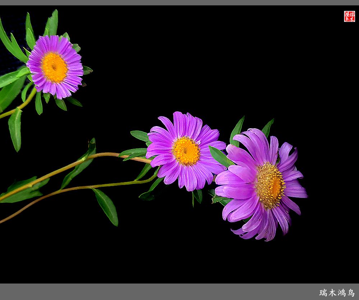Select the leaf between middle and largest flowers
Screen dimensions: 359x300
(220, 156)
